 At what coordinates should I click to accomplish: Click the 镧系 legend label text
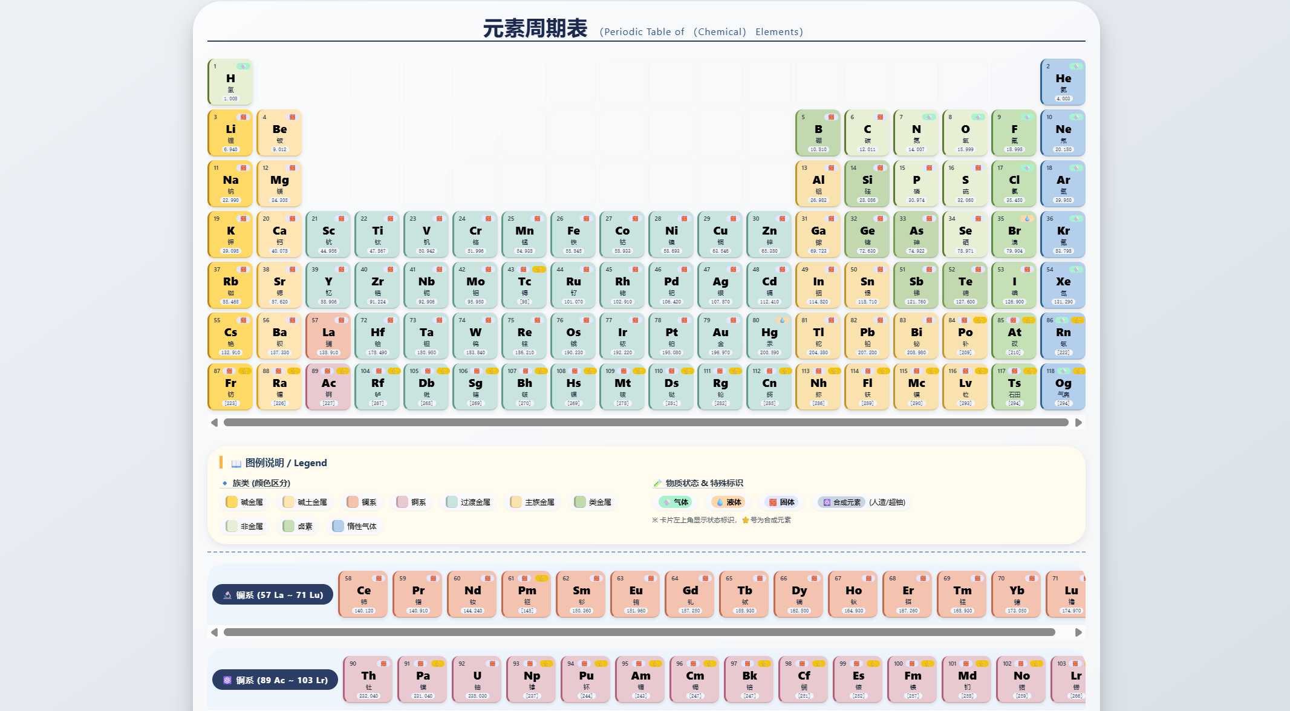pyautogui.click(x=369, y=502)
